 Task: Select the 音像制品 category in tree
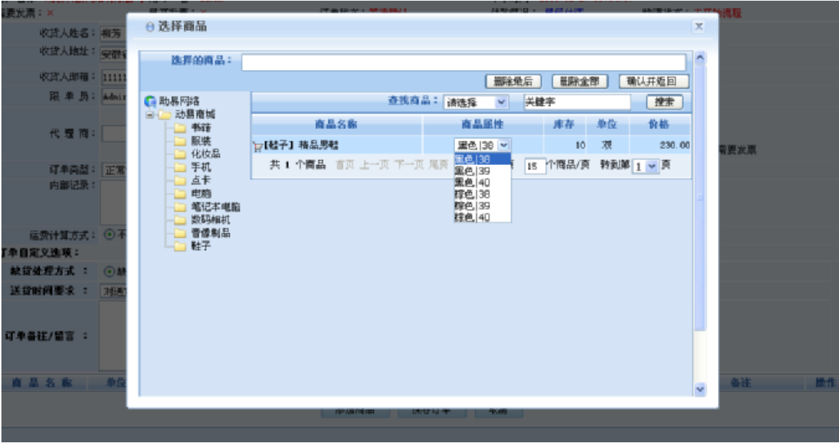point(211,233)
